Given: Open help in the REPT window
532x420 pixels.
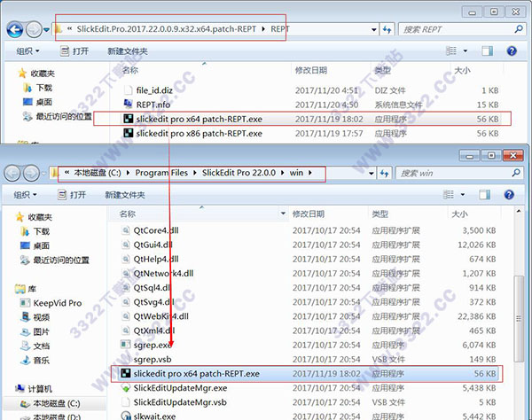Looking at the screenshot, I should pos(512,51).
